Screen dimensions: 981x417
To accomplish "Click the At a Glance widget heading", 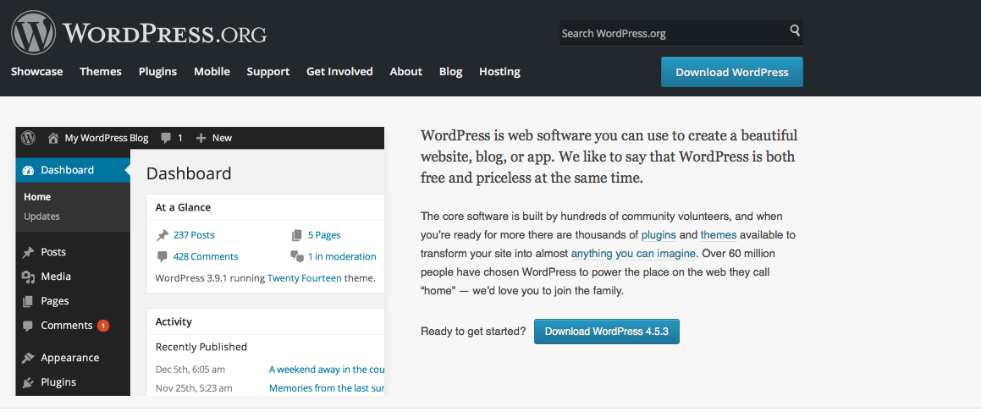I will 184,207.
